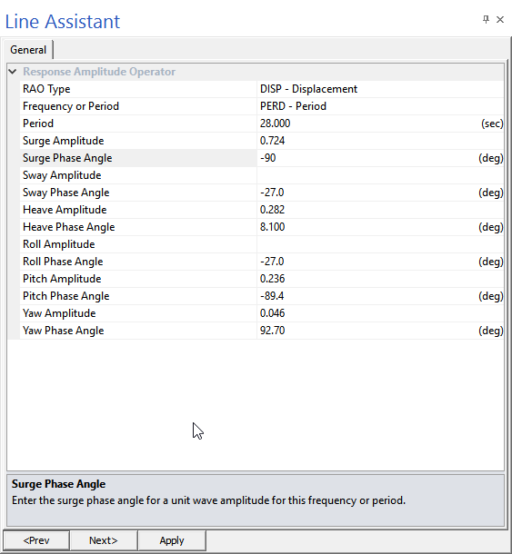Image resolution: width=512 pixels, height=554 pixels.
Task: Apply the RAO settings
Action: 172,540
